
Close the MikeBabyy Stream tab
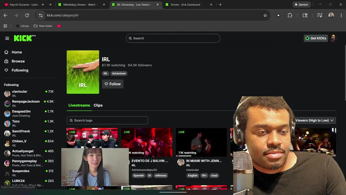pyautogui.click(x=104, y=5)
